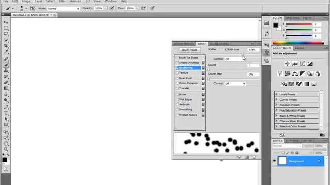Enable the Dual Brush checkbox

point(177,78)
